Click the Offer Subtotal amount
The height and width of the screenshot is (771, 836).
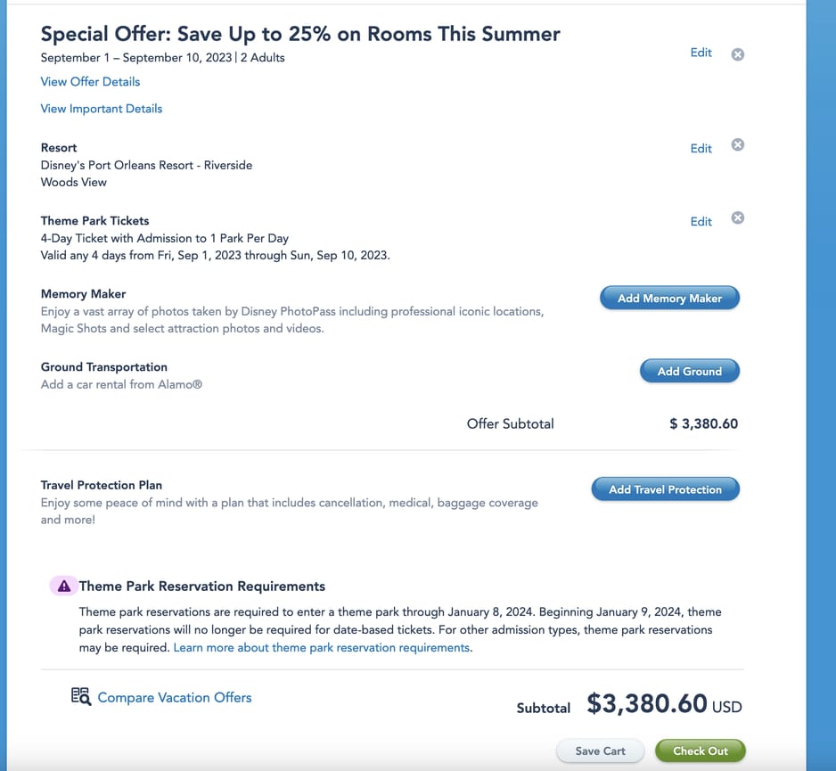(x=703, y=424)
